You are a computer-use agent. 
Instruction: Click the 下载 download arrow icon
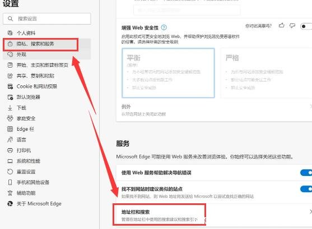coord(10,108)
